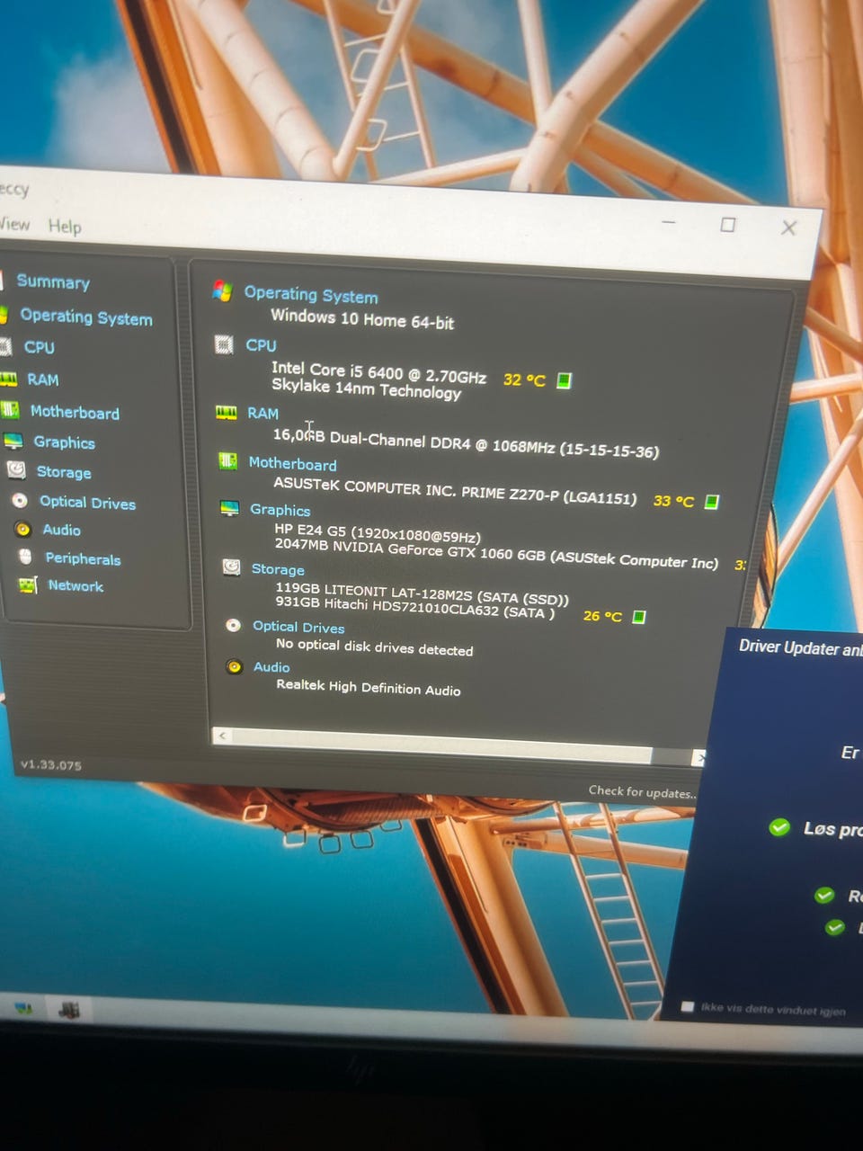This screenshot has width=863, height=1151.
Task: Click the Motherboard icon in summary panel
Action: [x=228, y=461]
